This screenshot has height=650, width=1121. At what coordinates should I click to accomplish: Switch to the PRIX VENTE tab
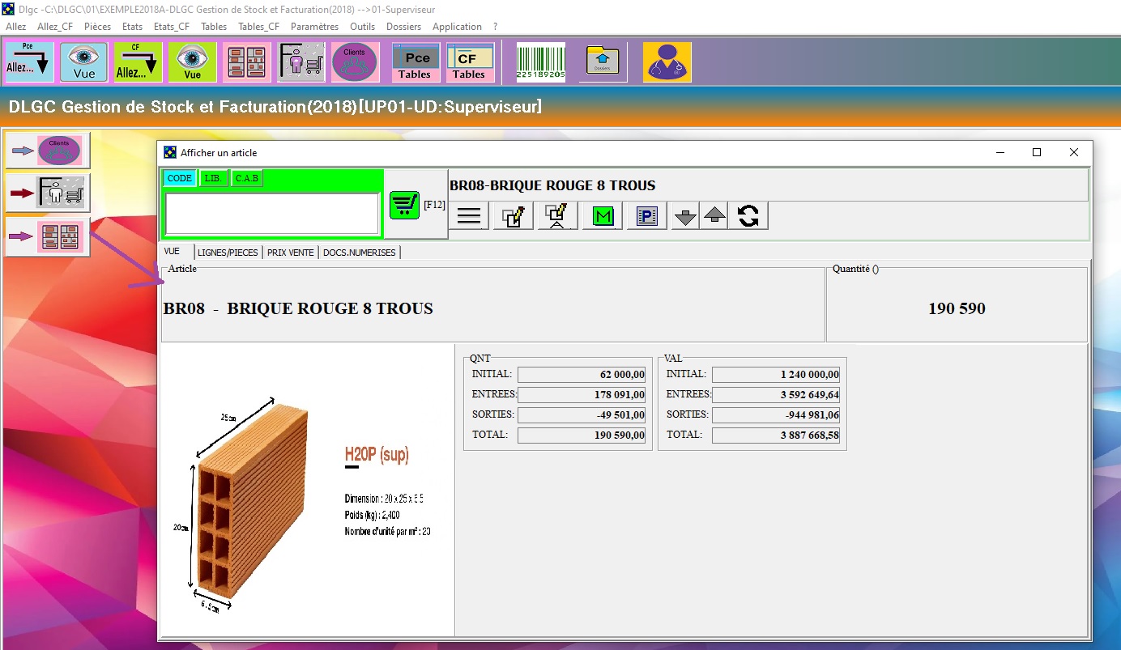pos(291,253)
